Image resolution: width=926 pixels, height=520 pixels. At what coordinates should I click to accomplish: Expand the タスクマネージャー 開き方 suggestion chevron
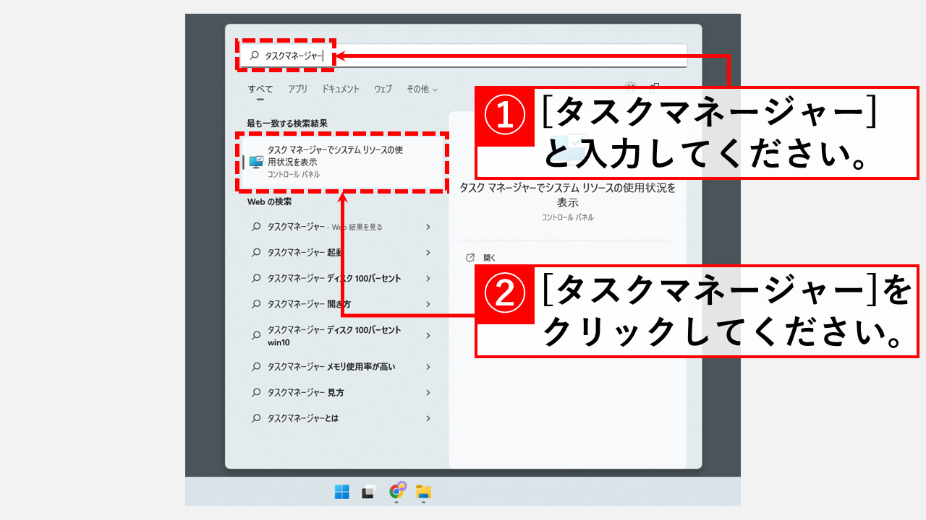point(430,304)
